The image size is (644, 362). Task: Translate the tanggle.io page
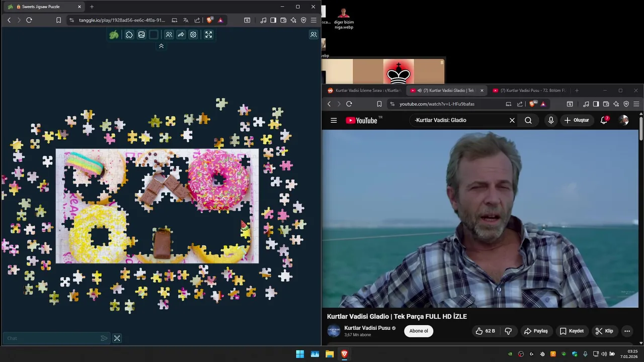point(186,20)
